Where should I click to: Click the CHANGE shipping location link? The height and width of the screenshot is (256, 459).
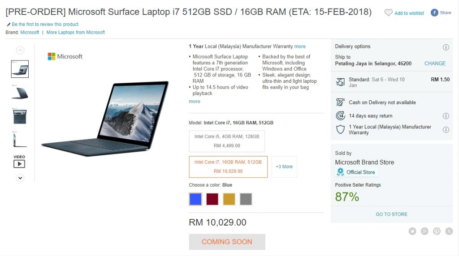(x=435, y=64)
